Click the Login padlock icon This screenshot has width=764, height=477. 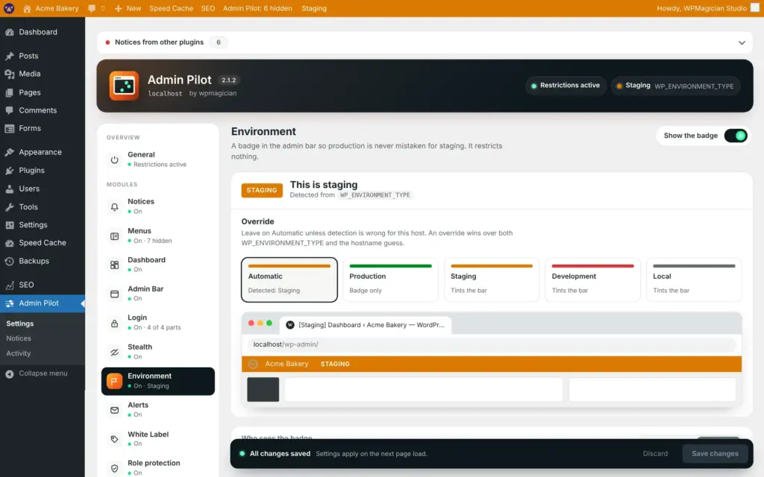[x=114, y=323]
